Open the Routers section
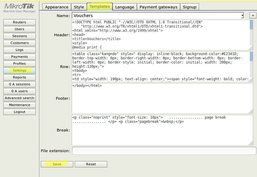 click(x=19, y=22)
